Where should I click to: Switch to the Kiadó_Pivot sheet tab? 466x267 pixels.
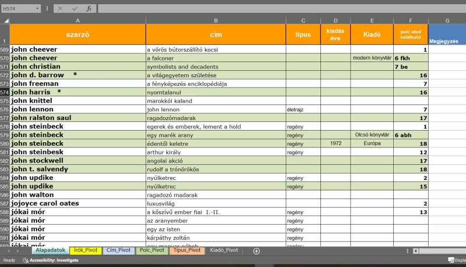pyautogui.click(x=224, y=250)
